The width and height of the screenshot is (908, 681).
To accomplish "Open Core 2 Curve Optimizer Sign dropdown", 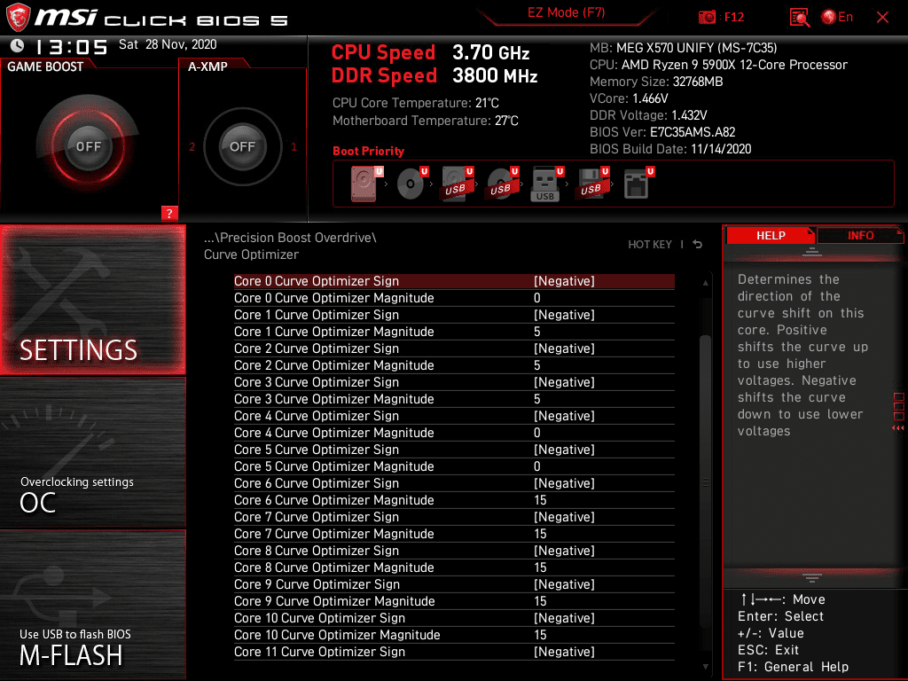I will pyautogui.click(x=564, y=348).
